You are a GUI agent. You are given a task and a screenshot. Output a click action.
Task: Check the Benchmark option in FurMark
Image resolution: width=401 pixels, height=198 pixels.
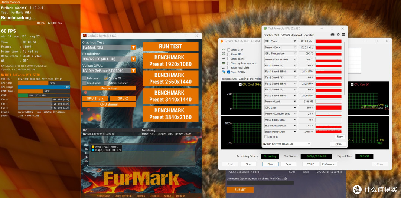tap(84, 83)
